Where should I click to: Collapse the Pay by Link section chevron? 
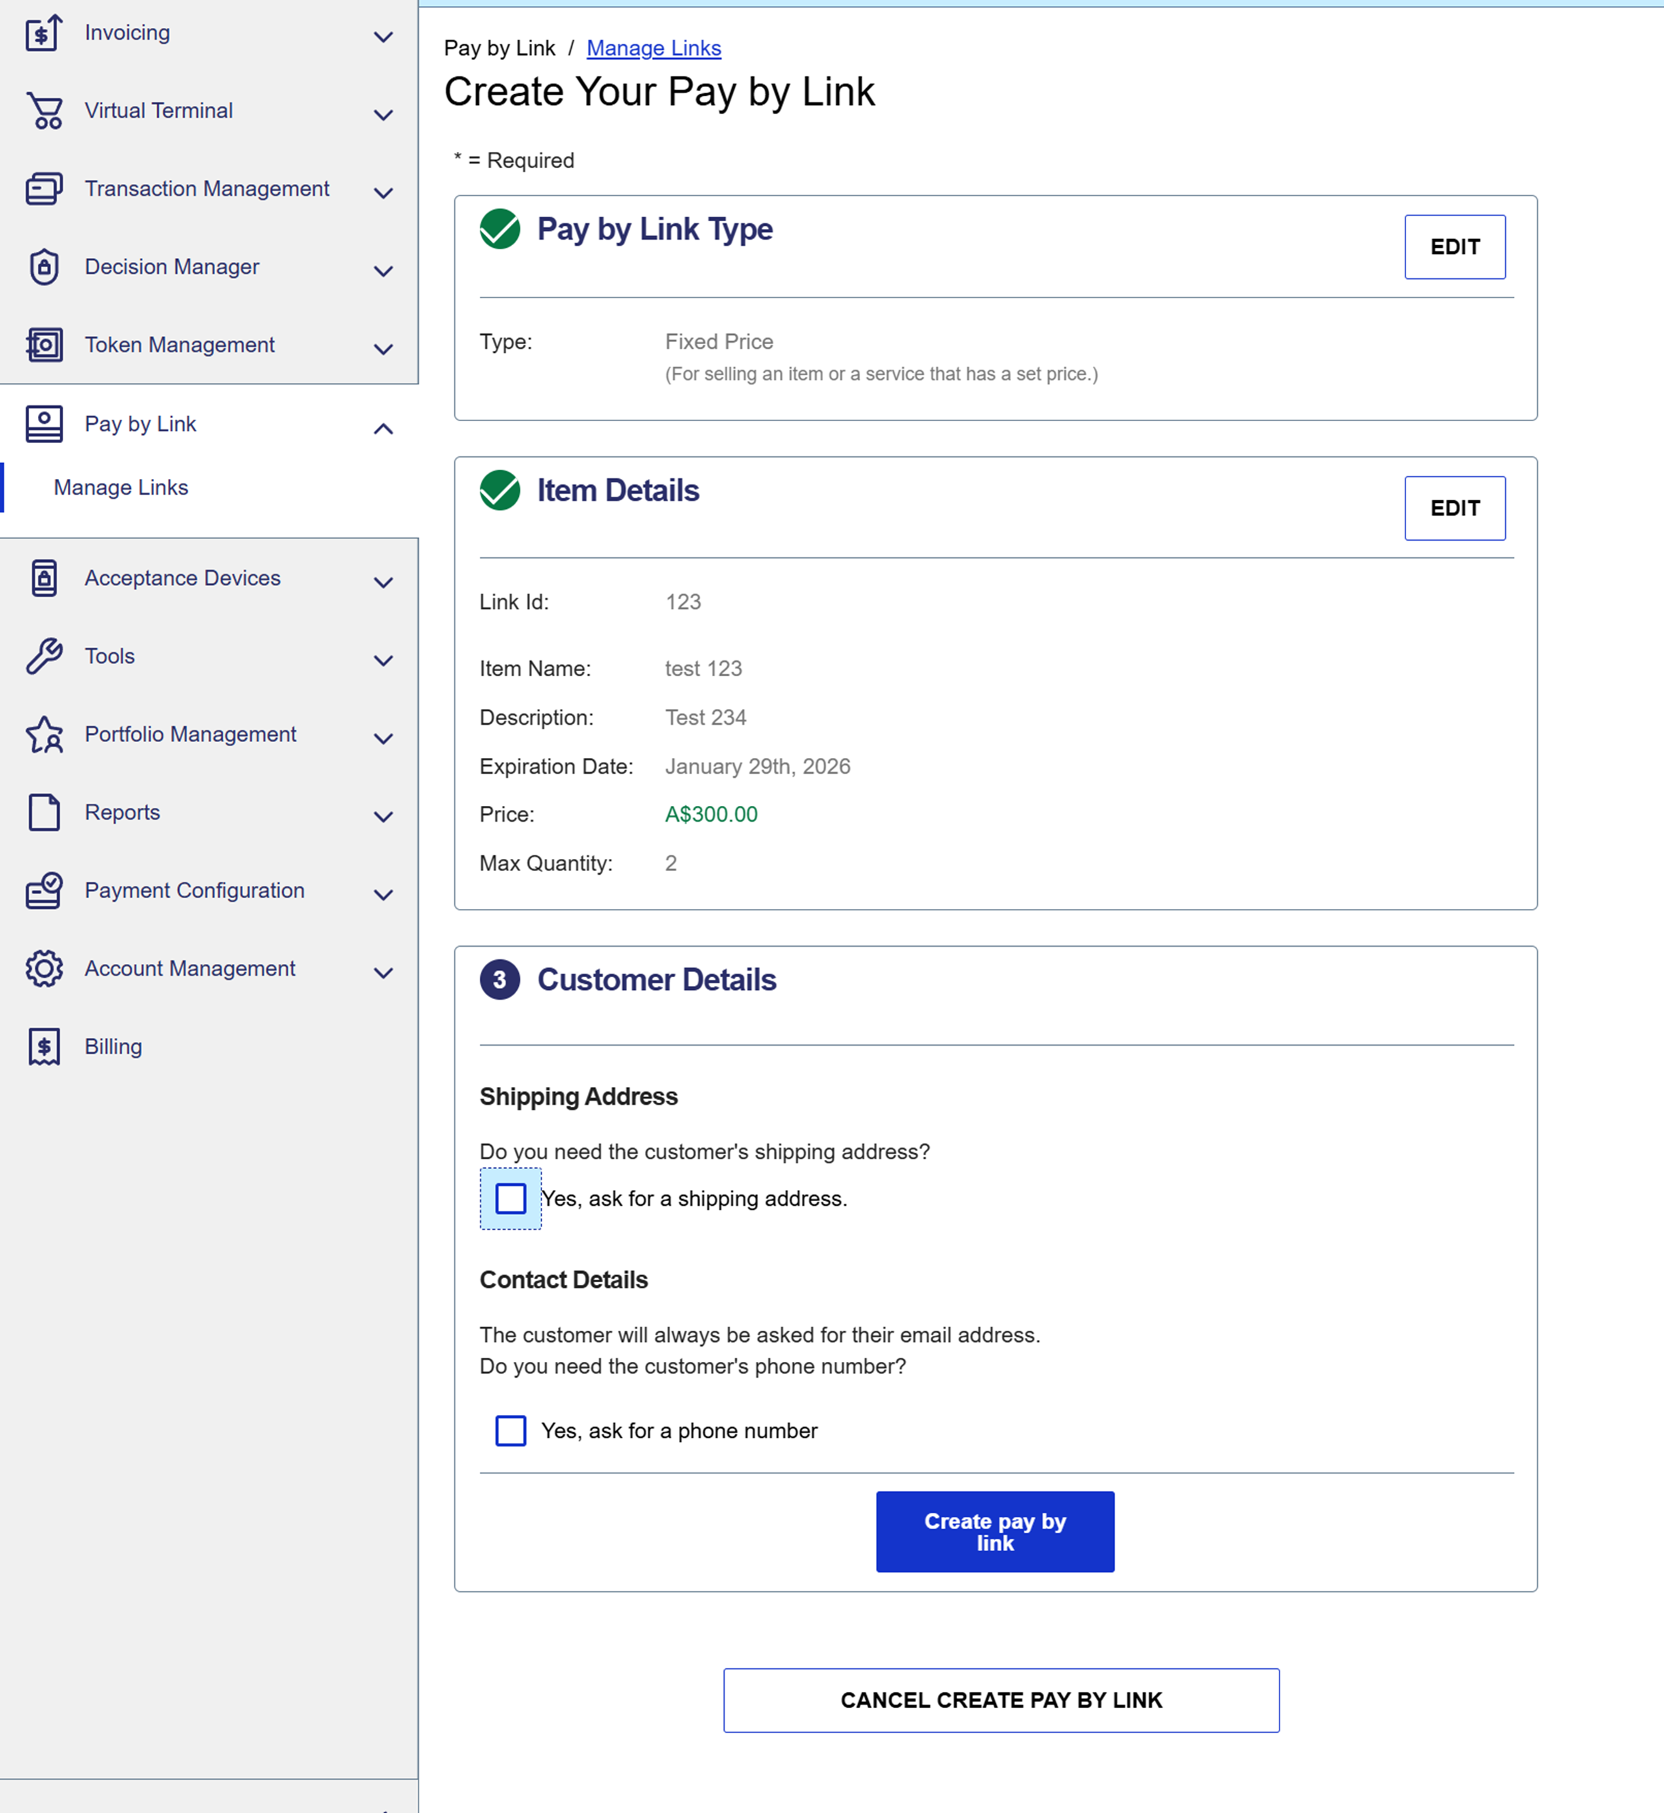pyautogui.click(x=383, y=429)
